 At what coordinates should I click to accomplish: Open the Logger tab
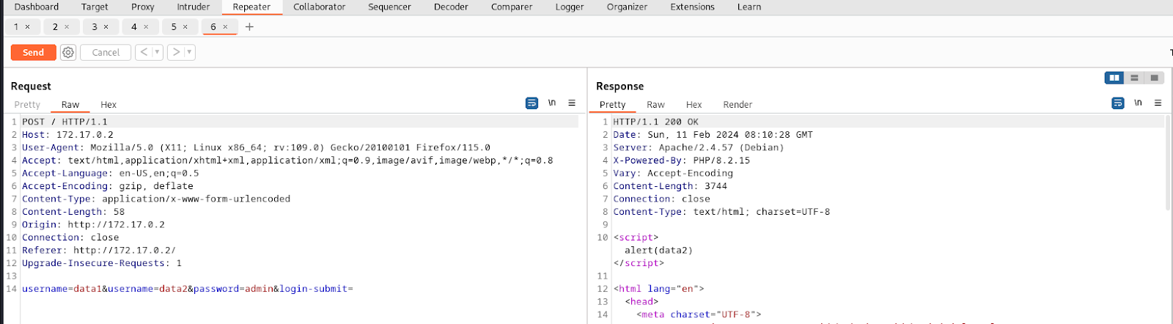(570, 7)
